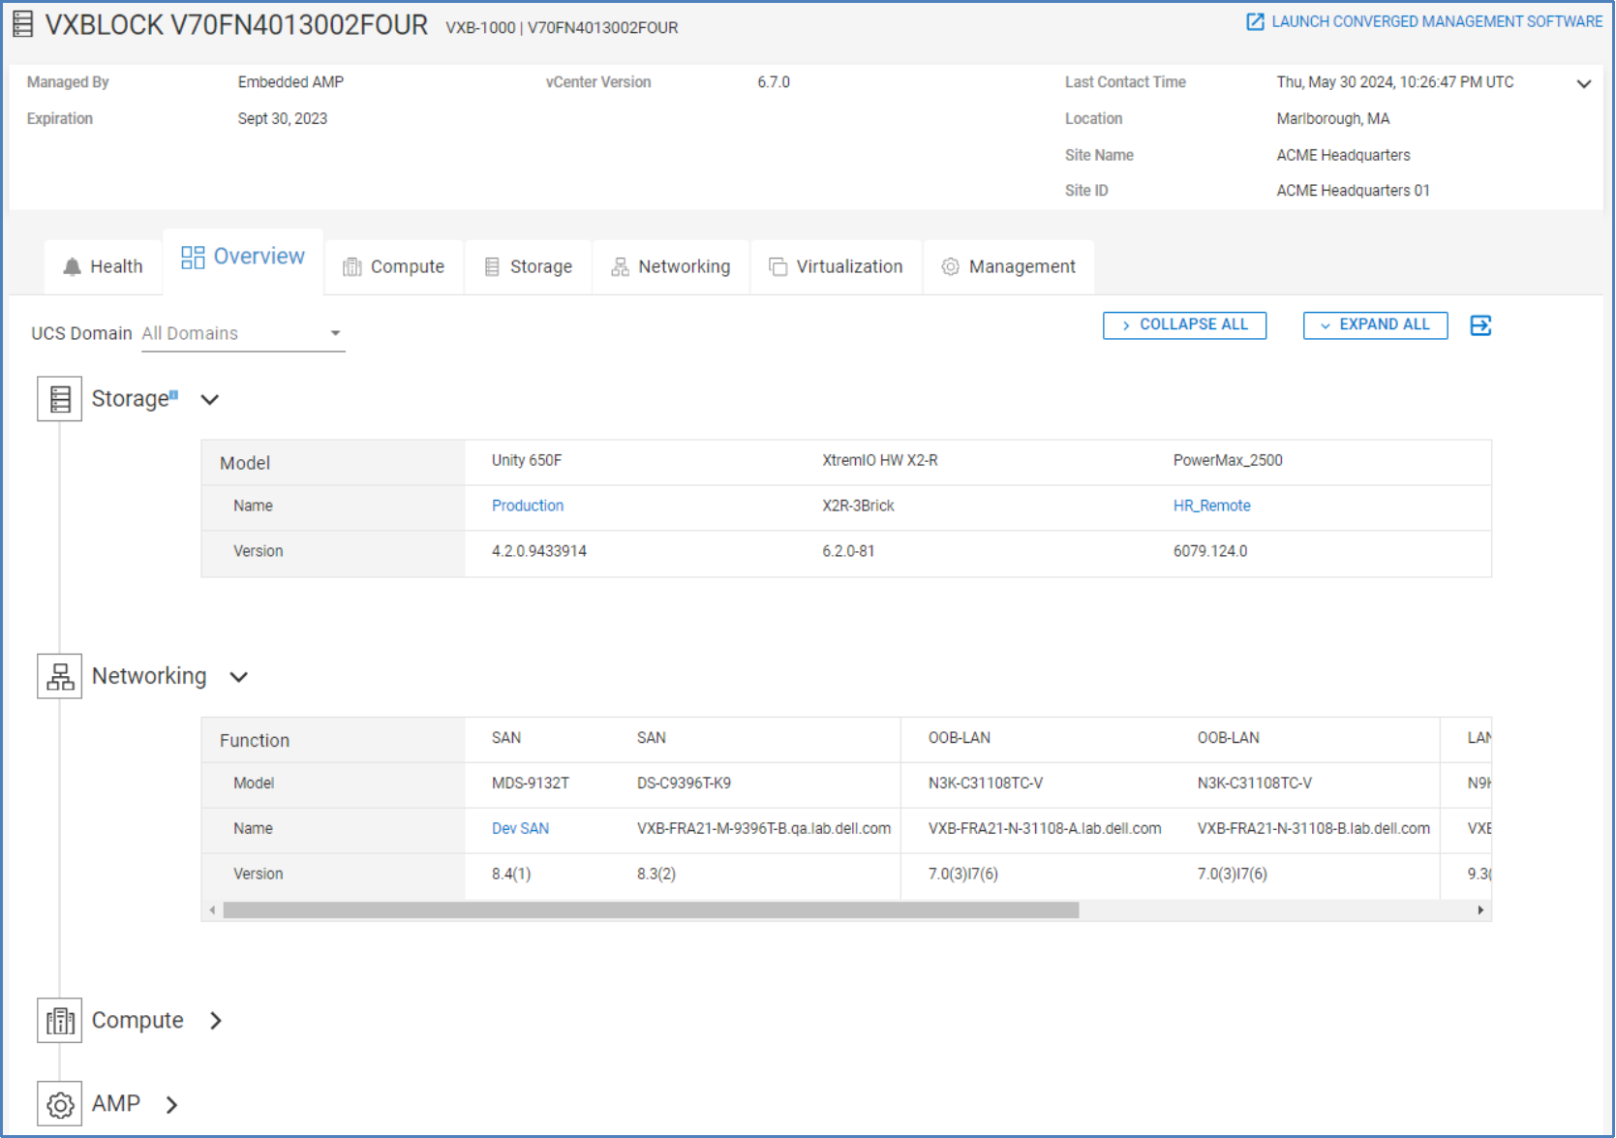Collapse the Networking section chevron

(238, 677)
